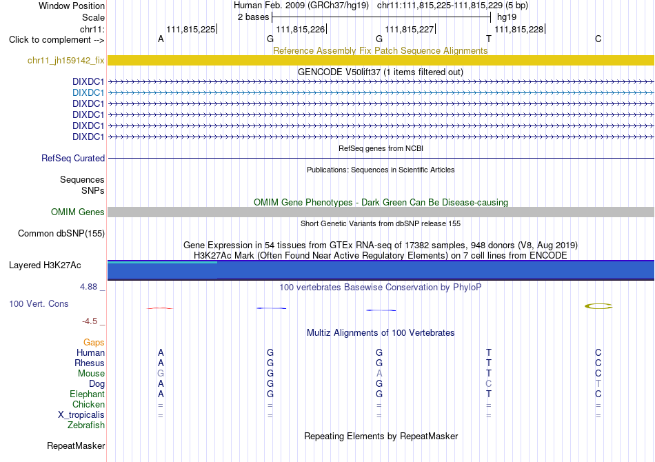Click the yellow fix patch alignment bar

coord(381,60)
